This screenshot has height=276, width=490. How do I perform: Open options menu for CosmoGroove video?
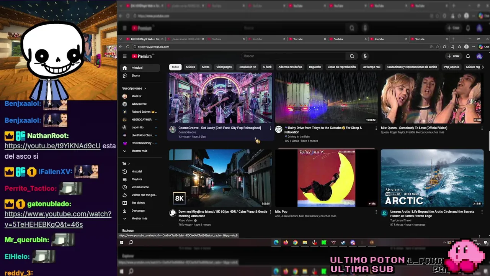click(x=270, y=128)
